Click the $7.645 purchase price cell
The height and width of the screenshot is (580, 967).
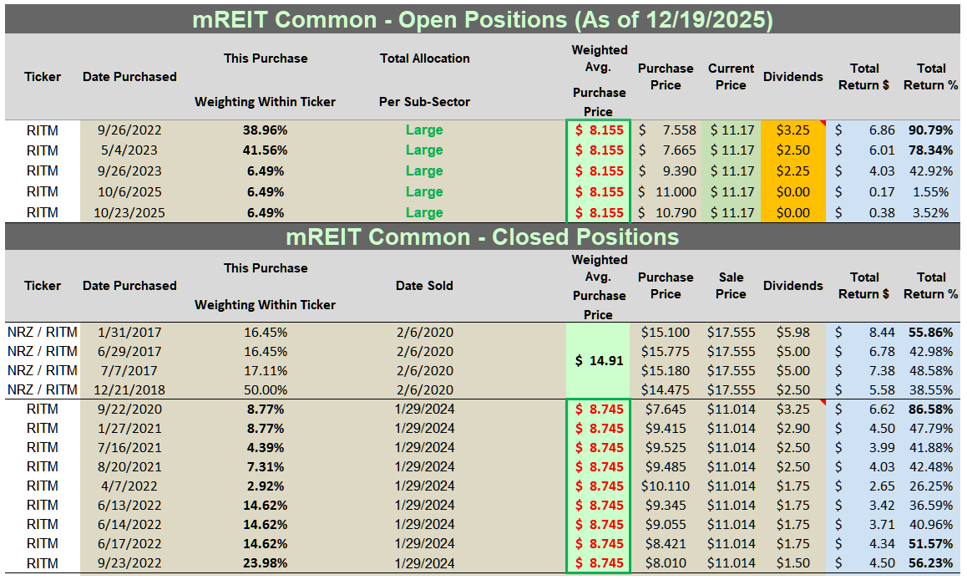tap(666, 409)
